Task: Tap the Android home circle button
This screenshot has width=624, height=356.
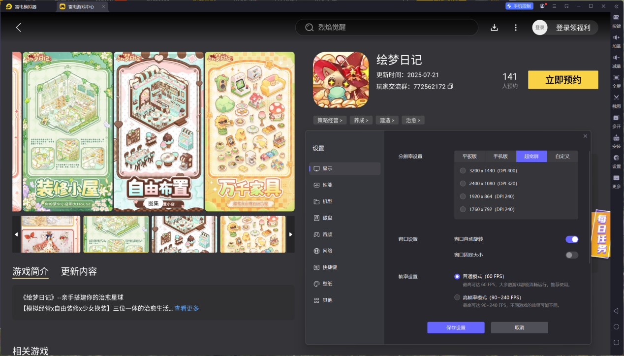Action: coord(616,326)
